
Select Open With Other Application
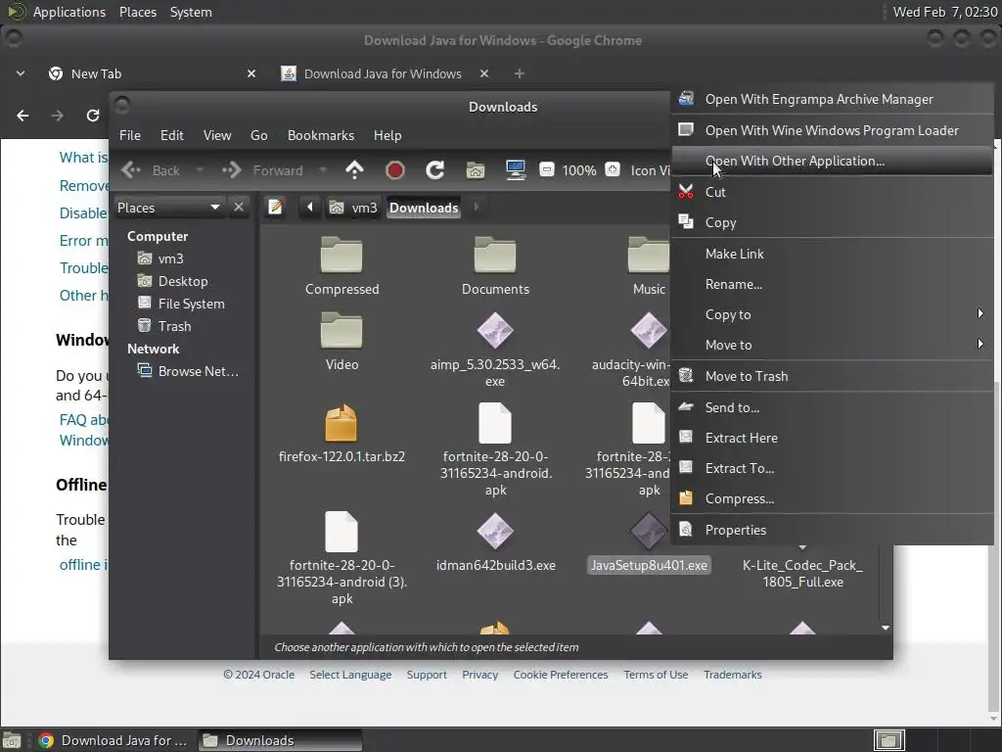(x=832, y=162)
